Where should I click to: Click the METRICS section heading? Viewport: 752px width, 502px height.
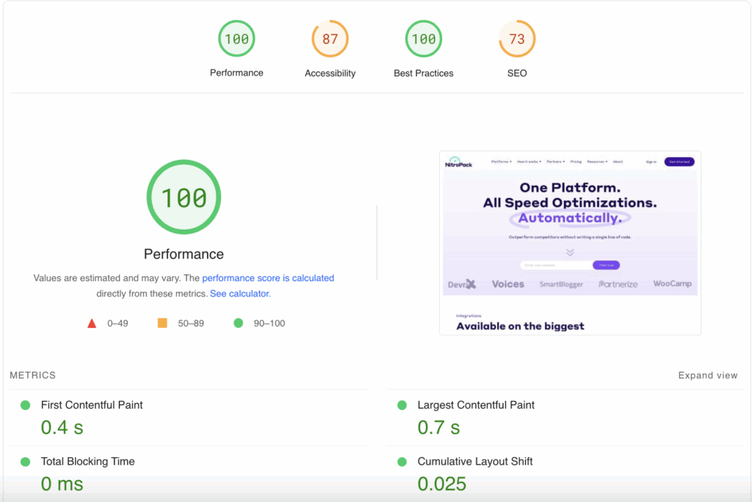[32, 376]
